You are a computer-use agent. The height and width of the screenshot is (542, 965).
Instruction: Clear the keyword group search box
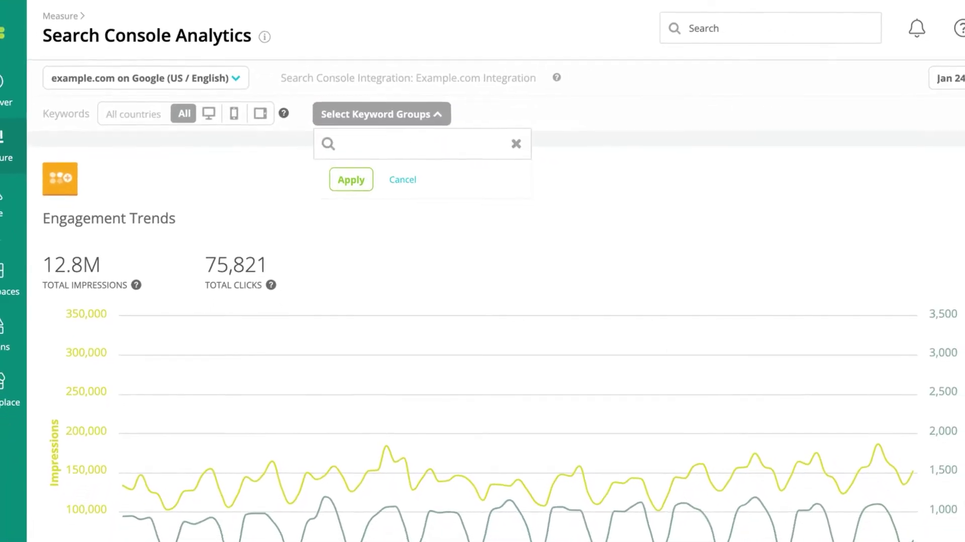click(x=516, y=144)
